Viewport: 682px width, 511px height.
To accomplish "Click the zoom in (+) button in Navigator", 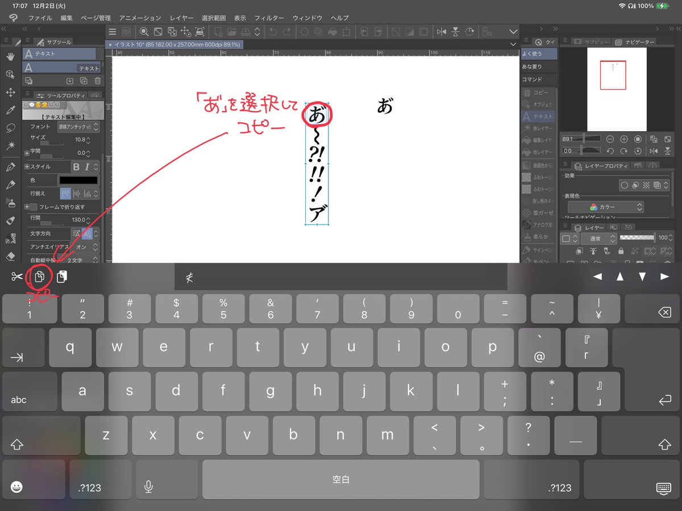I will tap(625, 139).
